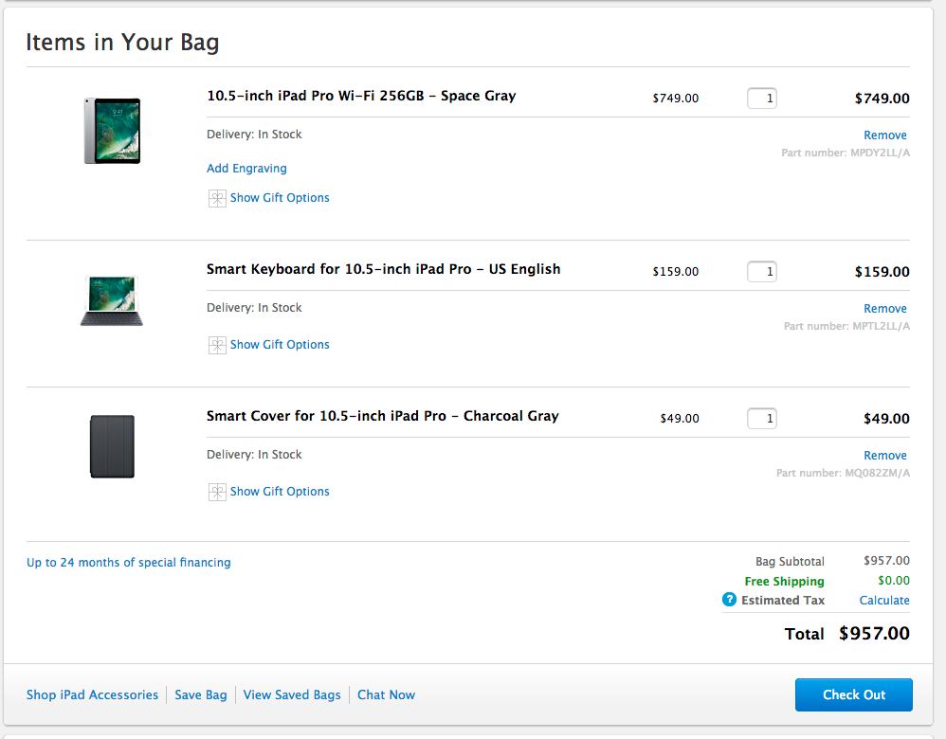The image size is (946, 739).
Task: Click the Smart Cover Charcoal Gray title
Action: [x=383, y=416]
